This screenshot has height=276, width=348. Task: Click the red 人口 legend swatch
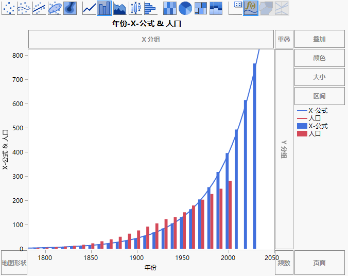(x=301, y=134)
